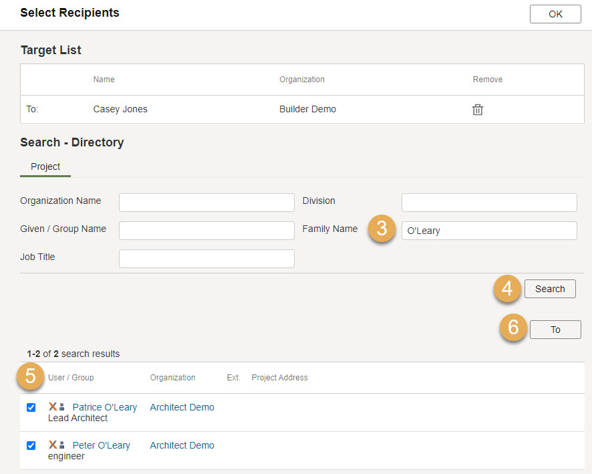Click the Project Address column header
The image size is (592, 474).
click(280, 378)
